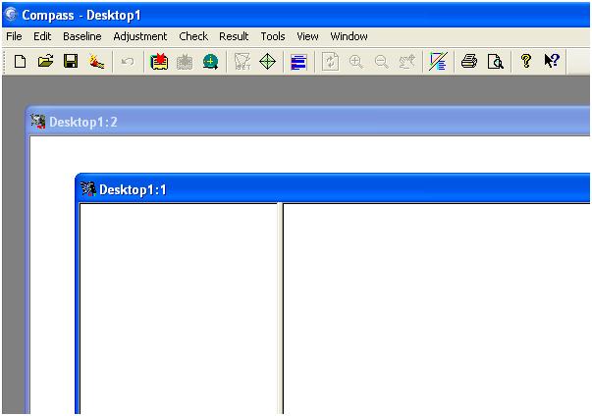
Task: Click the blue-green striped lines icon
Action: tap(438, 62)
